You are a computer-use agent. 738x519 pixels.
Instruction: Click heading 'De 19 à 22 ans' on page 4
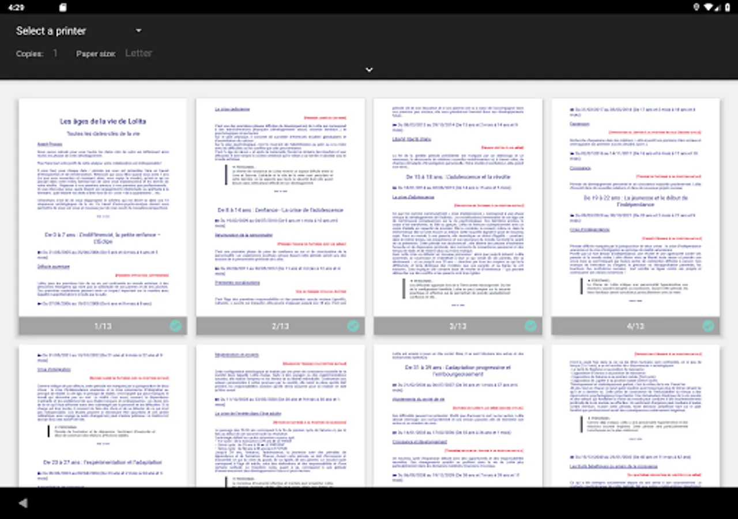point(635,201)
